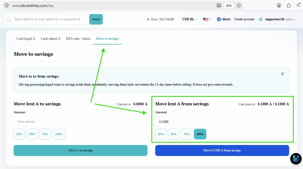The width and height of the screenshot is (303, 169).
Task: Open the USD ($) currency dropdown
Action: click(x=190, y=19)
